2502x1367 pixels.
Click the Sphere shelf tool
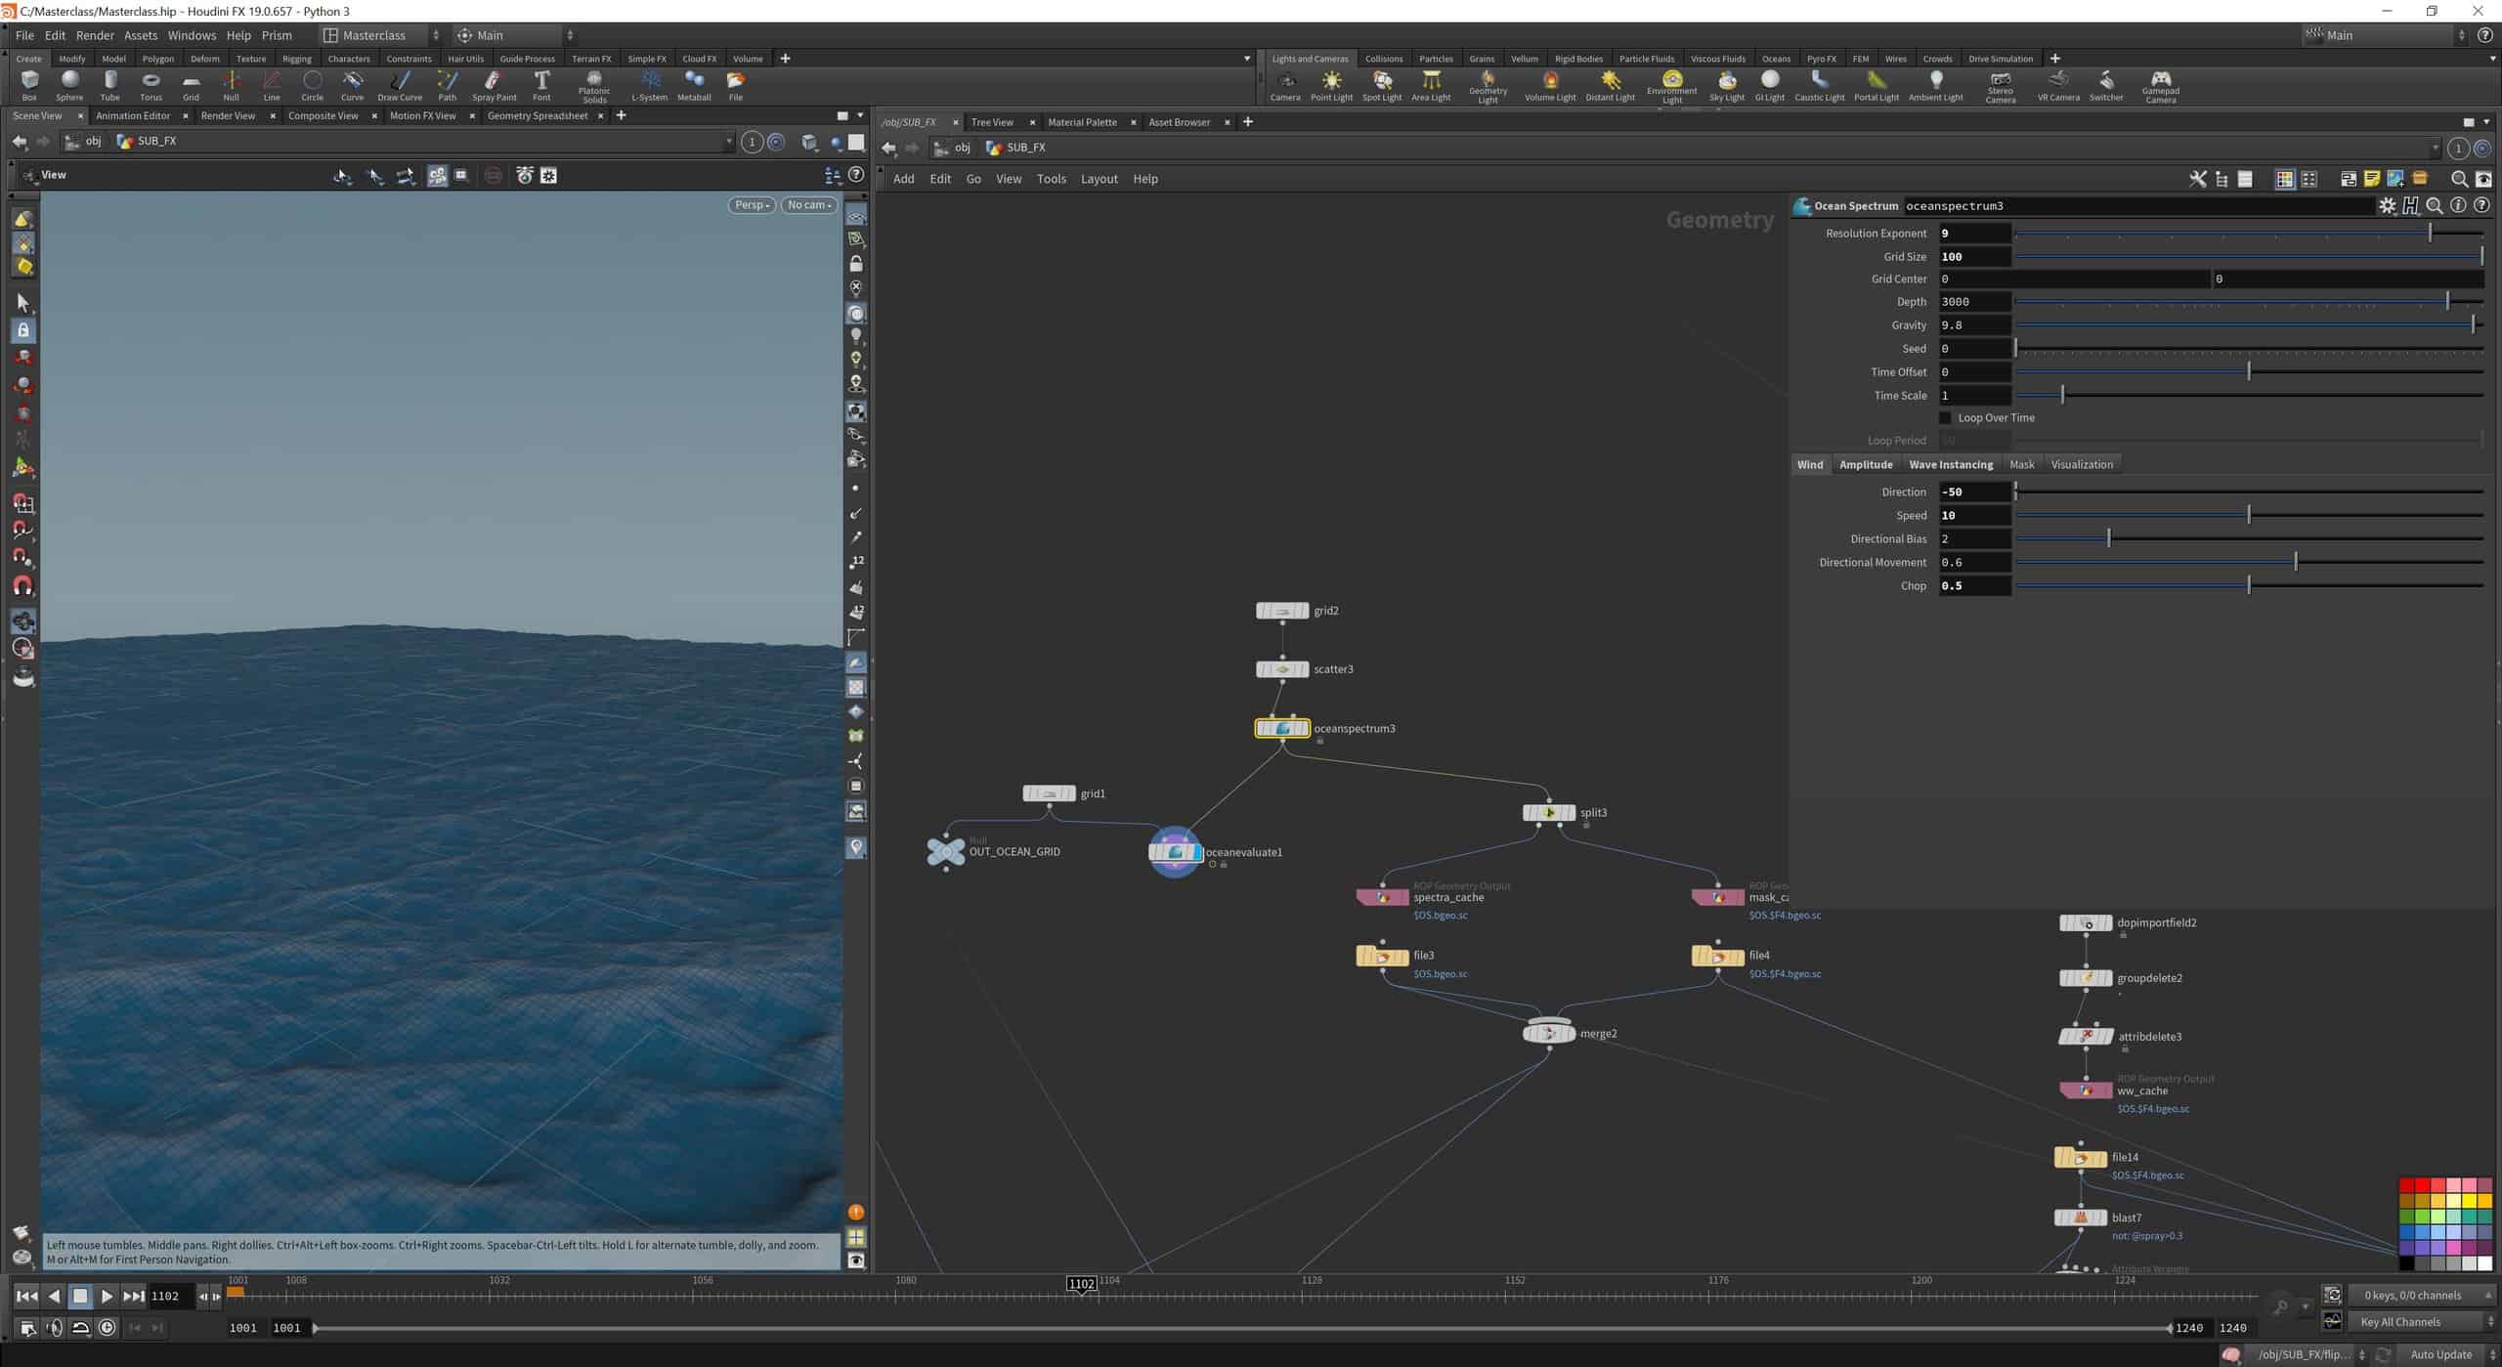(x=69, y=84)
